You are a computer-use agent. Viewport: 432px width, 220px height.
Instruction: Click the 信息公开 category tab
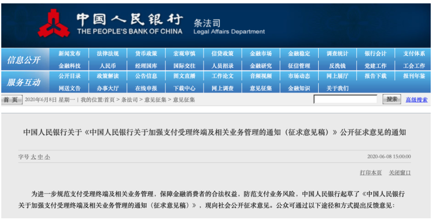[x=25, y=59]
